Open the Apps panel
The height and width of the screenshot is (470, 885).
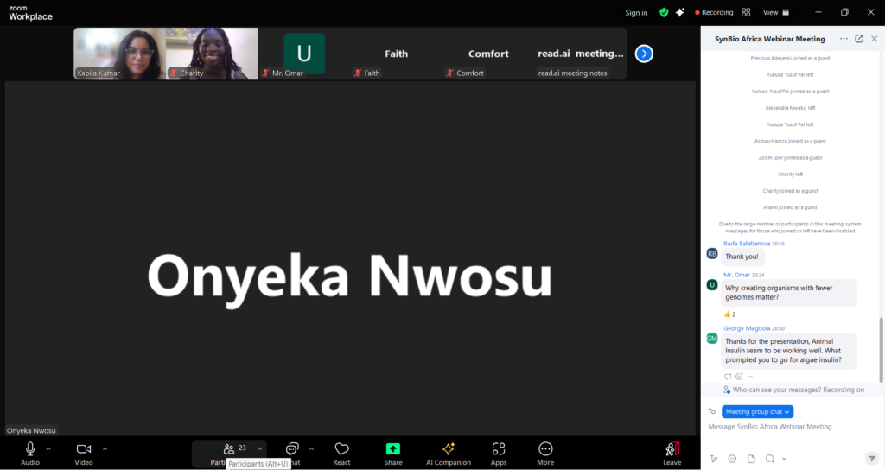(x=499, y=453)
